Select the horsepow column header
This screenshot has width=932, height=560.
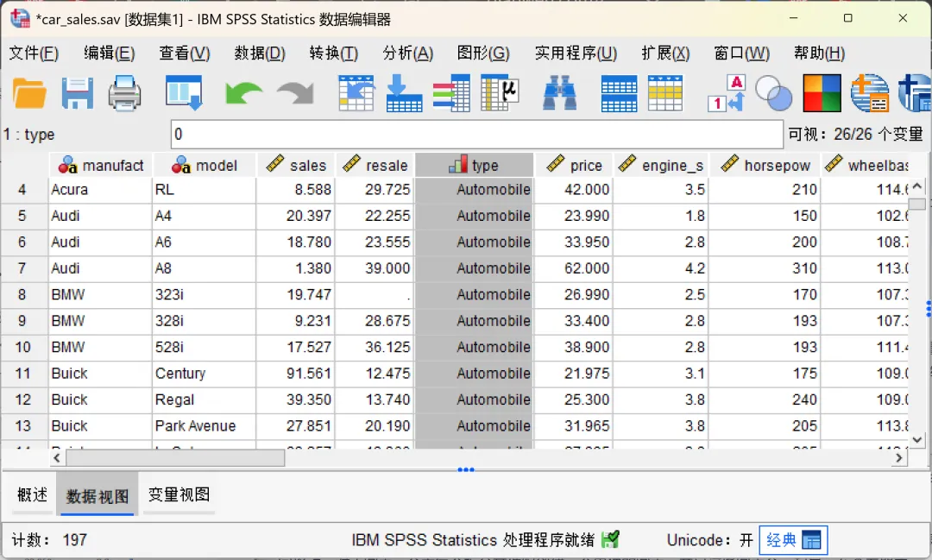[765, 166]
